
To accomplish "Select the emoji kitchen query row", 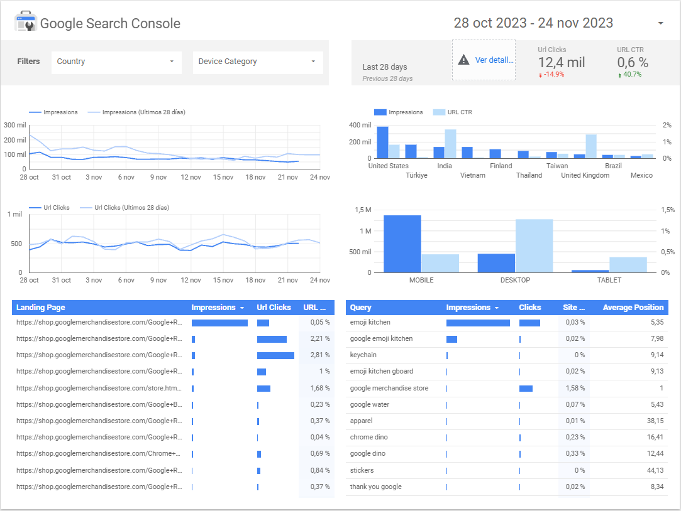I will [x=370, y=323].
